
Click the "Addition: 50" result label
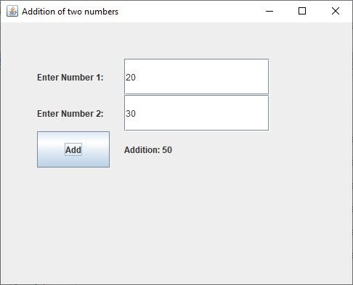[148, 150]
